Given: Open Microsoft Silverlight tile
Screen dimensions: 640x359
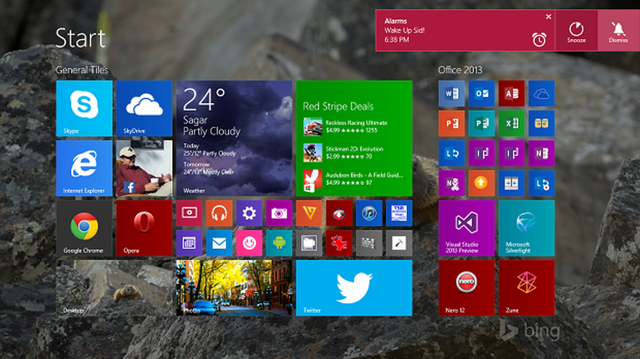Looking at the screenshot, I should [x=527, y=228].
